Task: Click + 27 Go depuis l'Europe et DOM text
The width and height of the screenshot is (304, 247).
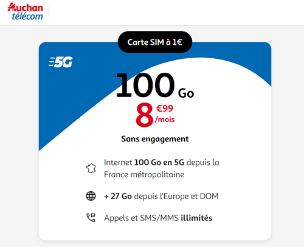Action: [x=161, y=196]
